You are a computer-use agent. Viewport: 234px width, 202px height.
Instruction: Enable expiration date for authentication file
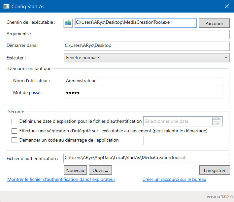14,121
